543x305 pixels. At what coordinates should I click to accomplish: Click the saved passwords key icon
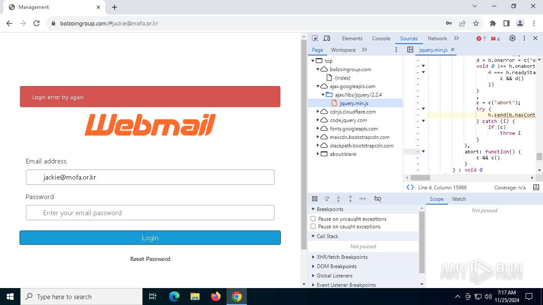pos(449,23)
